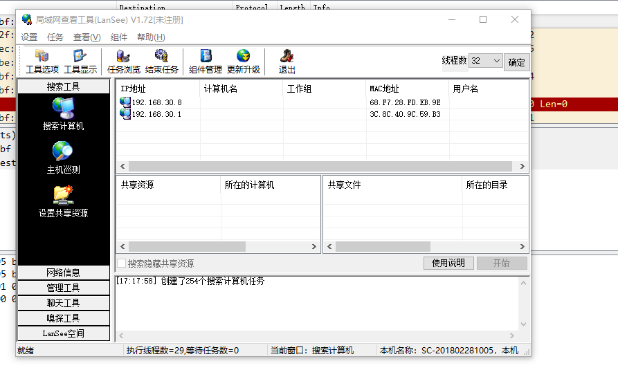
Task: Click the 结束任务 toolbar icon
Action: coord(162,62)
